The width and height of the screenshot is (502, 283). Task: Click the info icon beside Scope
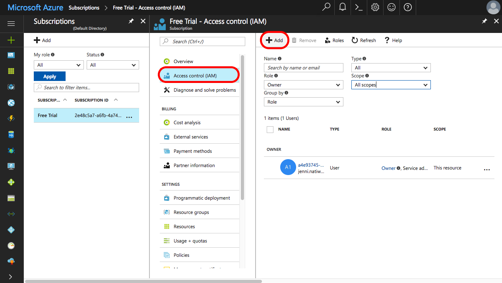point(367,76)
